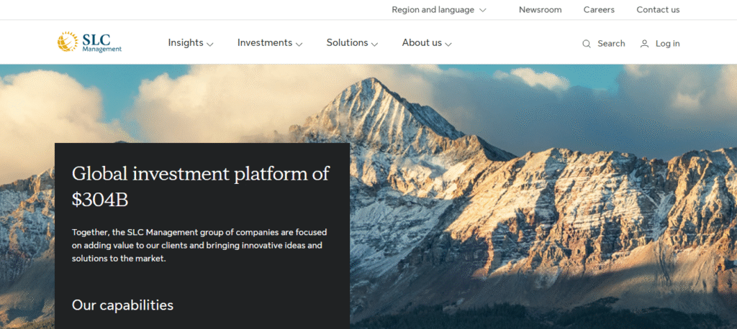This screenshot has height=329, width=737.
Task: Click the SLC Management sun globe logo
Action: 68,41
